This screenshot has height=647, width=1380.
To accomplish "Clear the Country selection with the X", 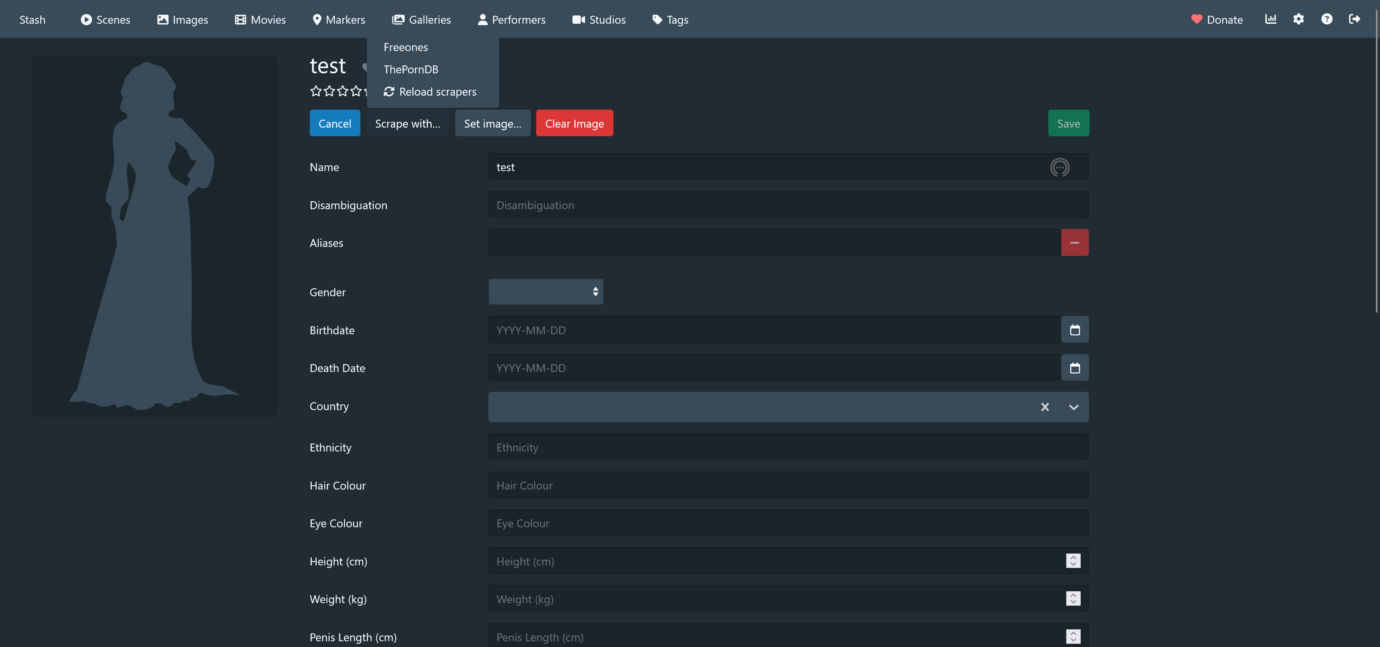I will pos(1045,407).
